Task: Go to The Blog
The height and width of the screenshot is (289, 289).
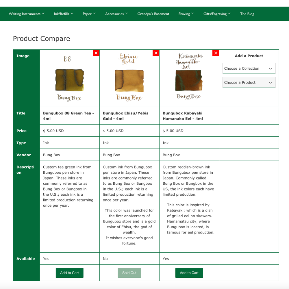Action: pyautogui.click(x=247, y=14)
